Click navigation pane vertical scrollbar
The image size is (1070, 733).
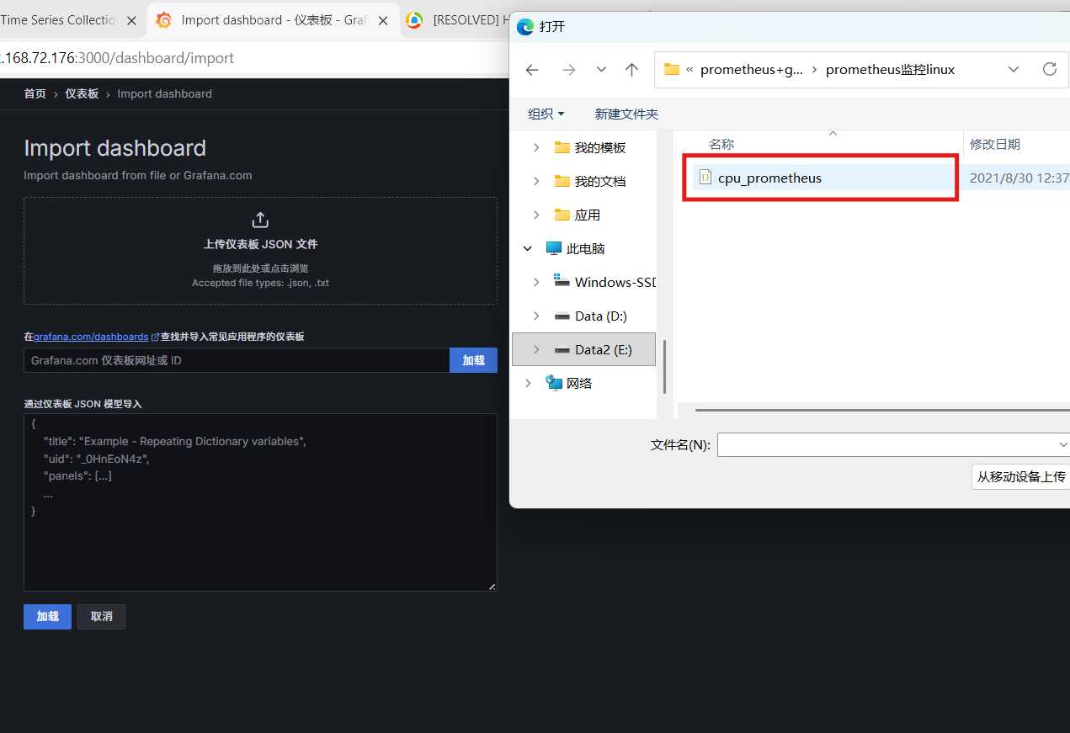(664, 366)
